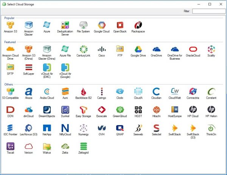
Task: Choose Exoscale storage
Action: coord(102,110)
